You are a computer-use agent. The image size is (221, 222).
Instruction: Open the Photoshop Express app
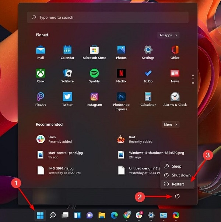coord(121,101)
